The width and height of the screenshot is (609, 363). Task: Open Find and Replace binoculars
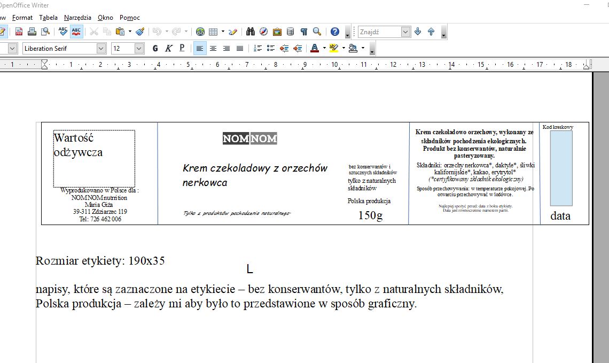click(x=250, y=32)
